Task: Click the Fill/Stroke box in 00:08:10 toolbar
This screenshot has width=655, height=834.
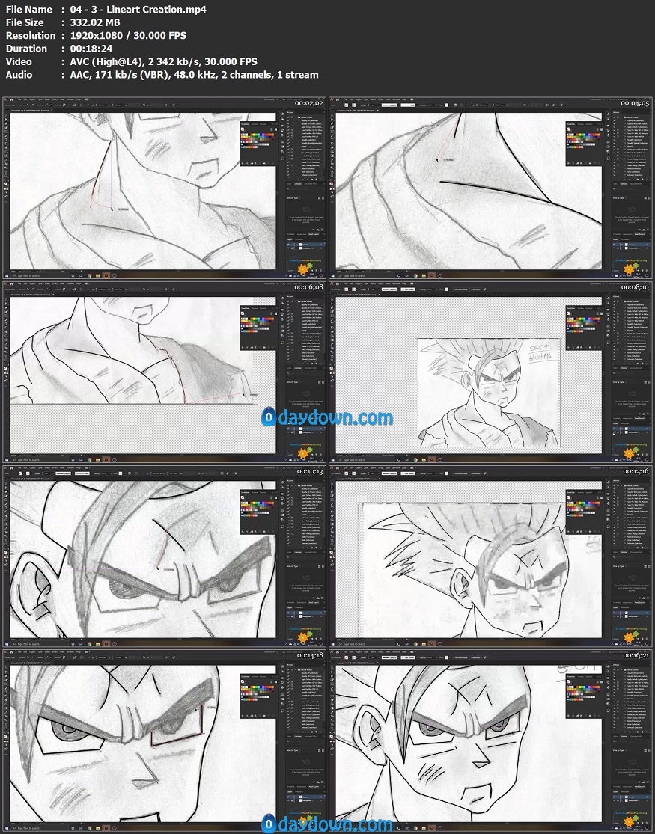Action: [332, 368]
